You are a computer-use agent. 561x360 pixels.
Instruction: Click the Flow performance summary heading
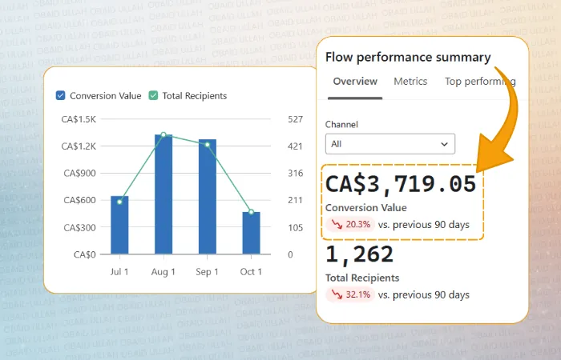tap(408, 57)
